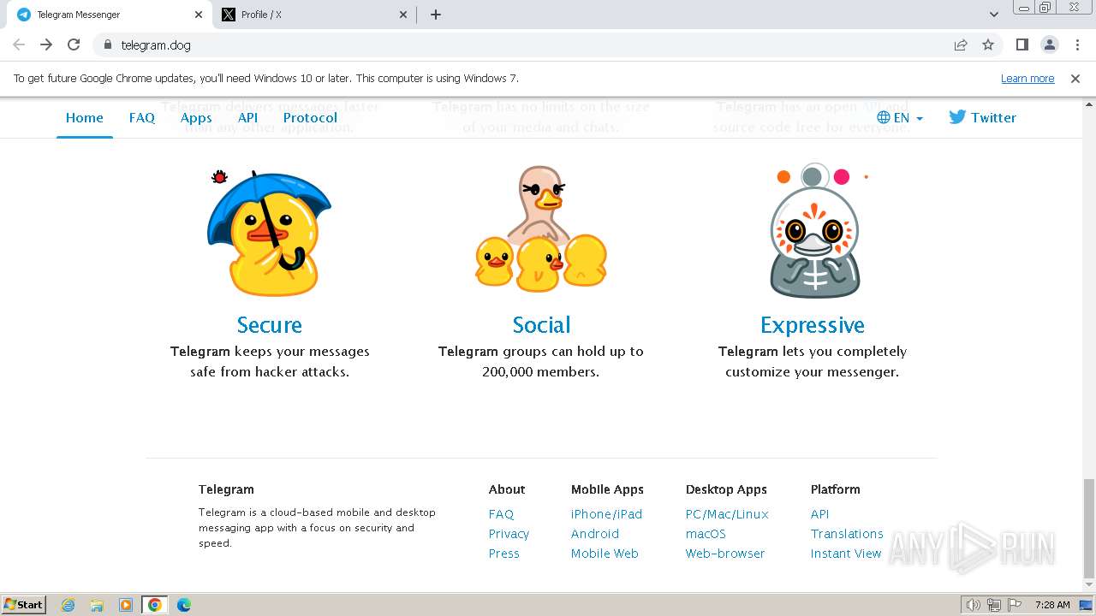
Task: Close the Profile / X tab
Action: (x=403, y=15)
